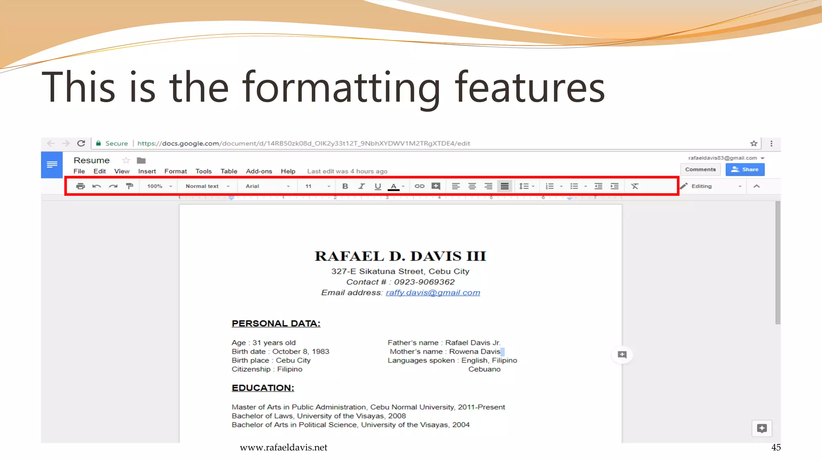Open the Insert menu
This screenshot has height=462, width=822.
click(x=147, y=171)
